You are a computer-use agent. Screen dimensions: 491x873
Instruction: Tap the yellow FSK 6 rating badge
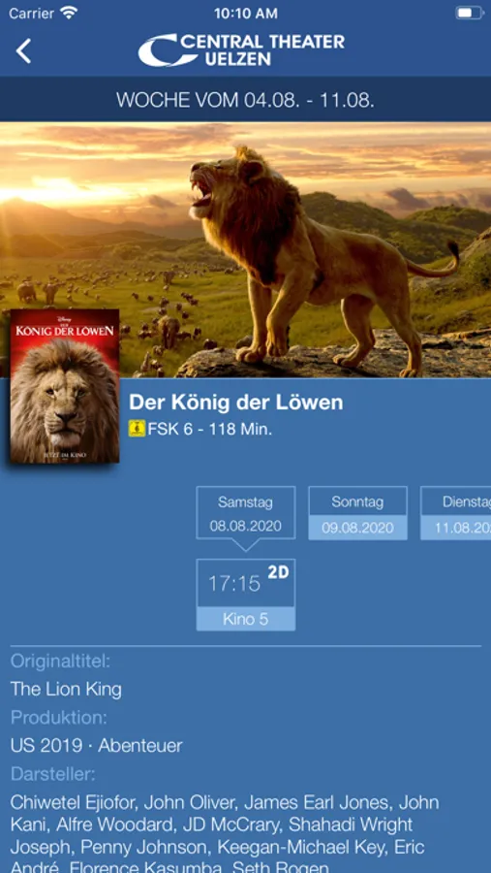(x=137, y=429)
